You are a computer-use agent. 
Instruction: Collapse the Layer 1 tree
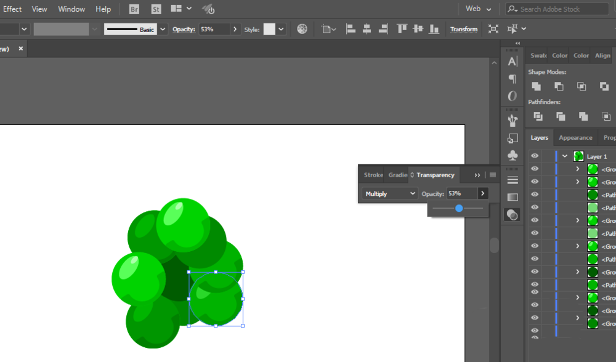(x=564, y=156)
